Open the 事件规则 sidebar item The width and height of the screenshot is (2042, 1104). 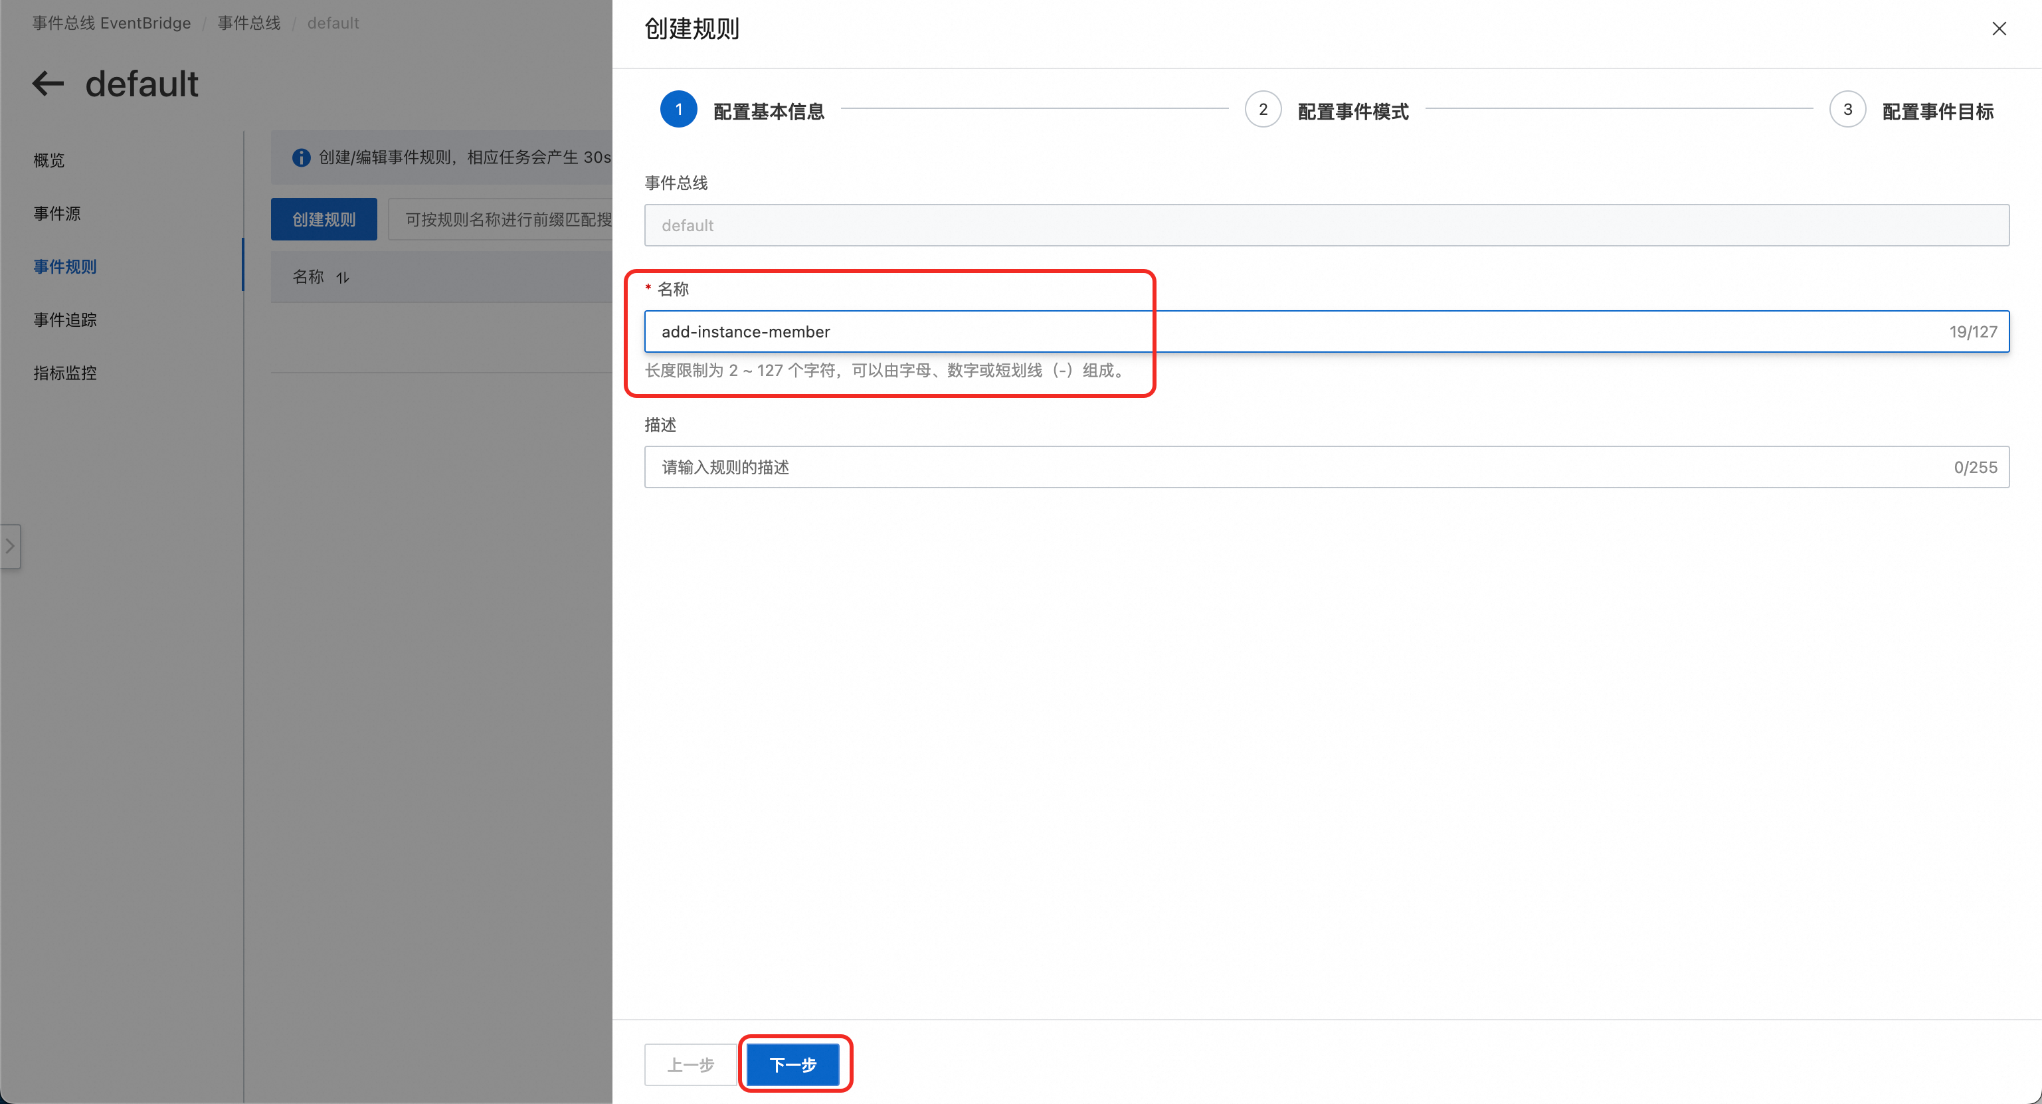coord(65,266)
